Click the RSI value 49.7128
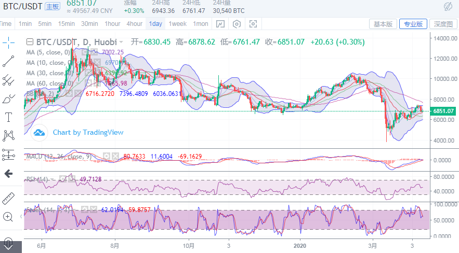 [91, 179]
